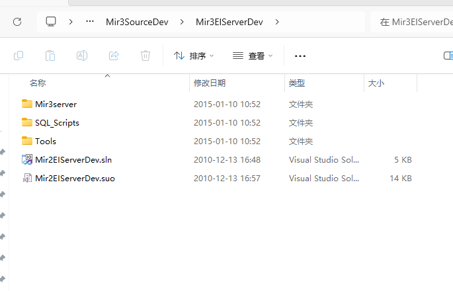Screen dimensions: 453x291
Task: Click the date cell of Tools row
Action: pyautogui.click(x=227, y=142)
